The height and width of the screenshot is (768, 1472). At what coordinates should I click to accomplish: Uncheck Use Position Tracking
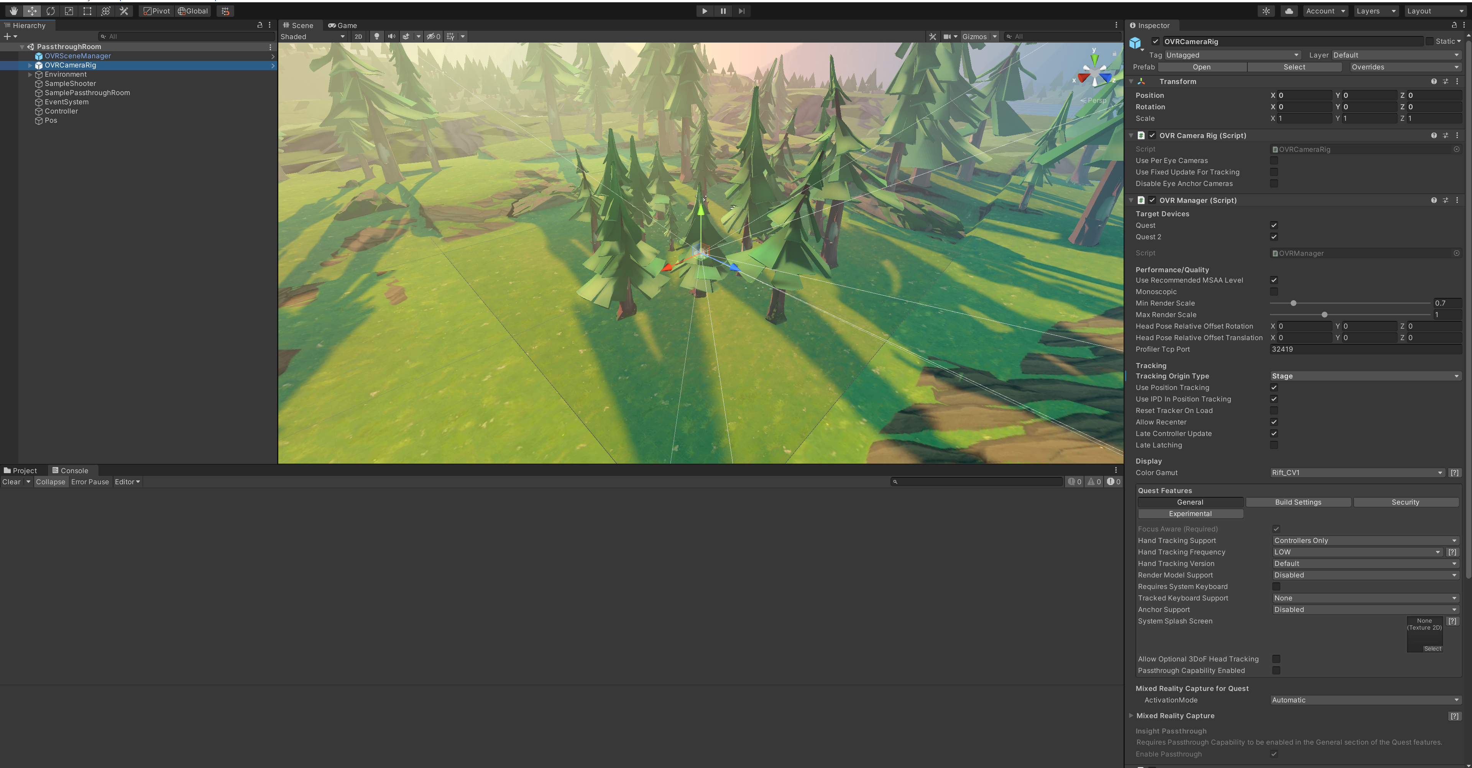tap(1274, 387)
